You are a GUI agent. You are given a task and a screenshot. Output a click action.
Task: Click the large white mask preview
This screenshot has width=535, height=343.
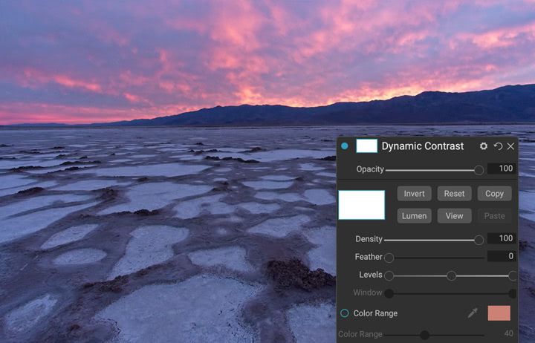click(362, 205)
